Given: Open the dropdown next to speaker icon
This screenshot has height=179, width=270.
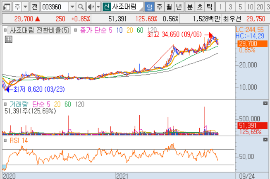Looking at the screenshot, I should pos(98,7).
